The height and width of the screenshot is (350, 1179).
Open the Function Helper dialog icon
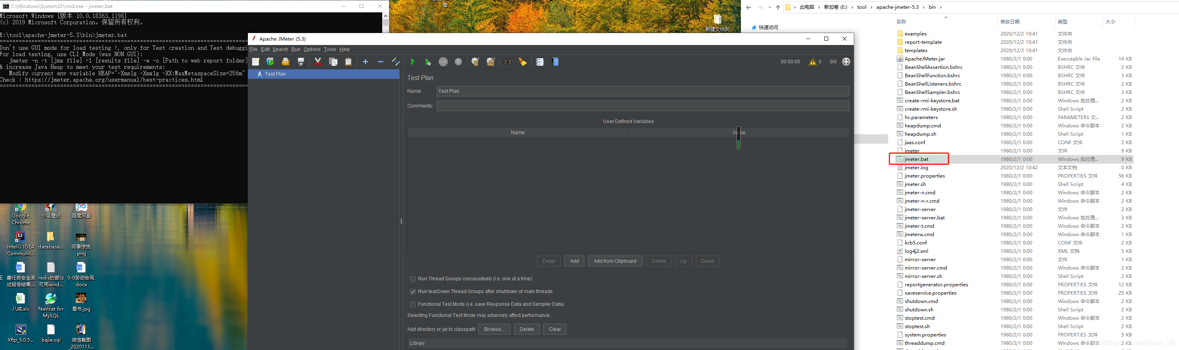click(540, 62)
